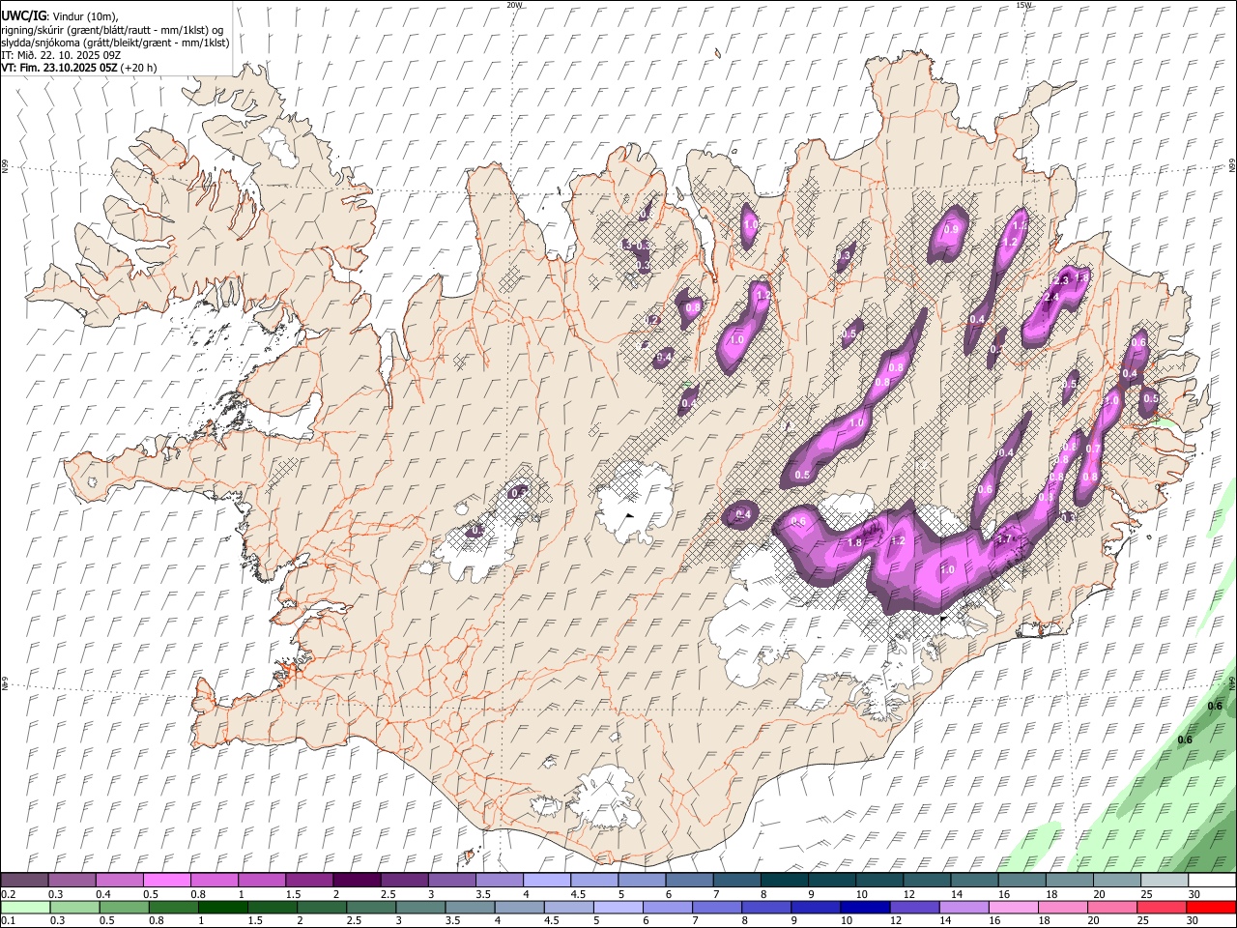Click the deep blue 10 rain-scale swatch
The height and width of the screenshot is (928, 1237).
pos(864,908)
